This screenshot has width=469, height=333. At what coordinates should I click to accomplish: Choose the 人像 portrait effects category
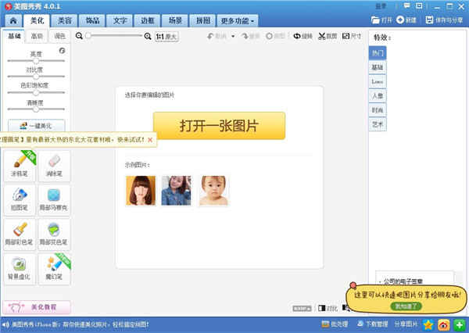[378, 95]
